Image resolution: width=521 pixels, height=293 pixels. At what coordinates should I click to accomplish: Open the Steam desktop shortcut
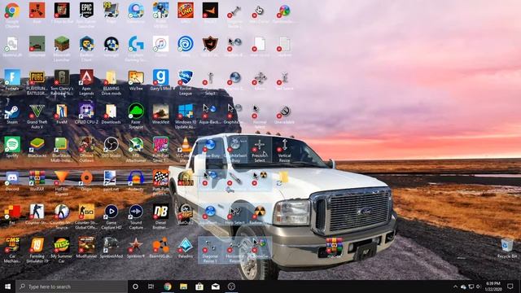click(12, 112)
